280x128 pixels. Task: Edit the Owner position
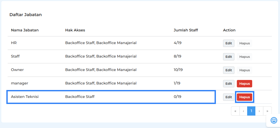coord(229,70)
